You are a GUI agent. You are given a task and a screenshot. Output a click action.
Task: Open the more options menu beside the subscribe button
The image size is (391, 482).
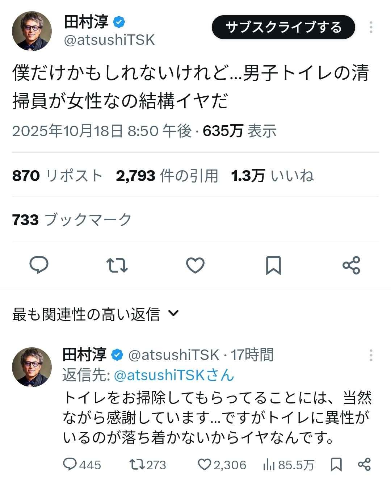[x=371, y=28]
